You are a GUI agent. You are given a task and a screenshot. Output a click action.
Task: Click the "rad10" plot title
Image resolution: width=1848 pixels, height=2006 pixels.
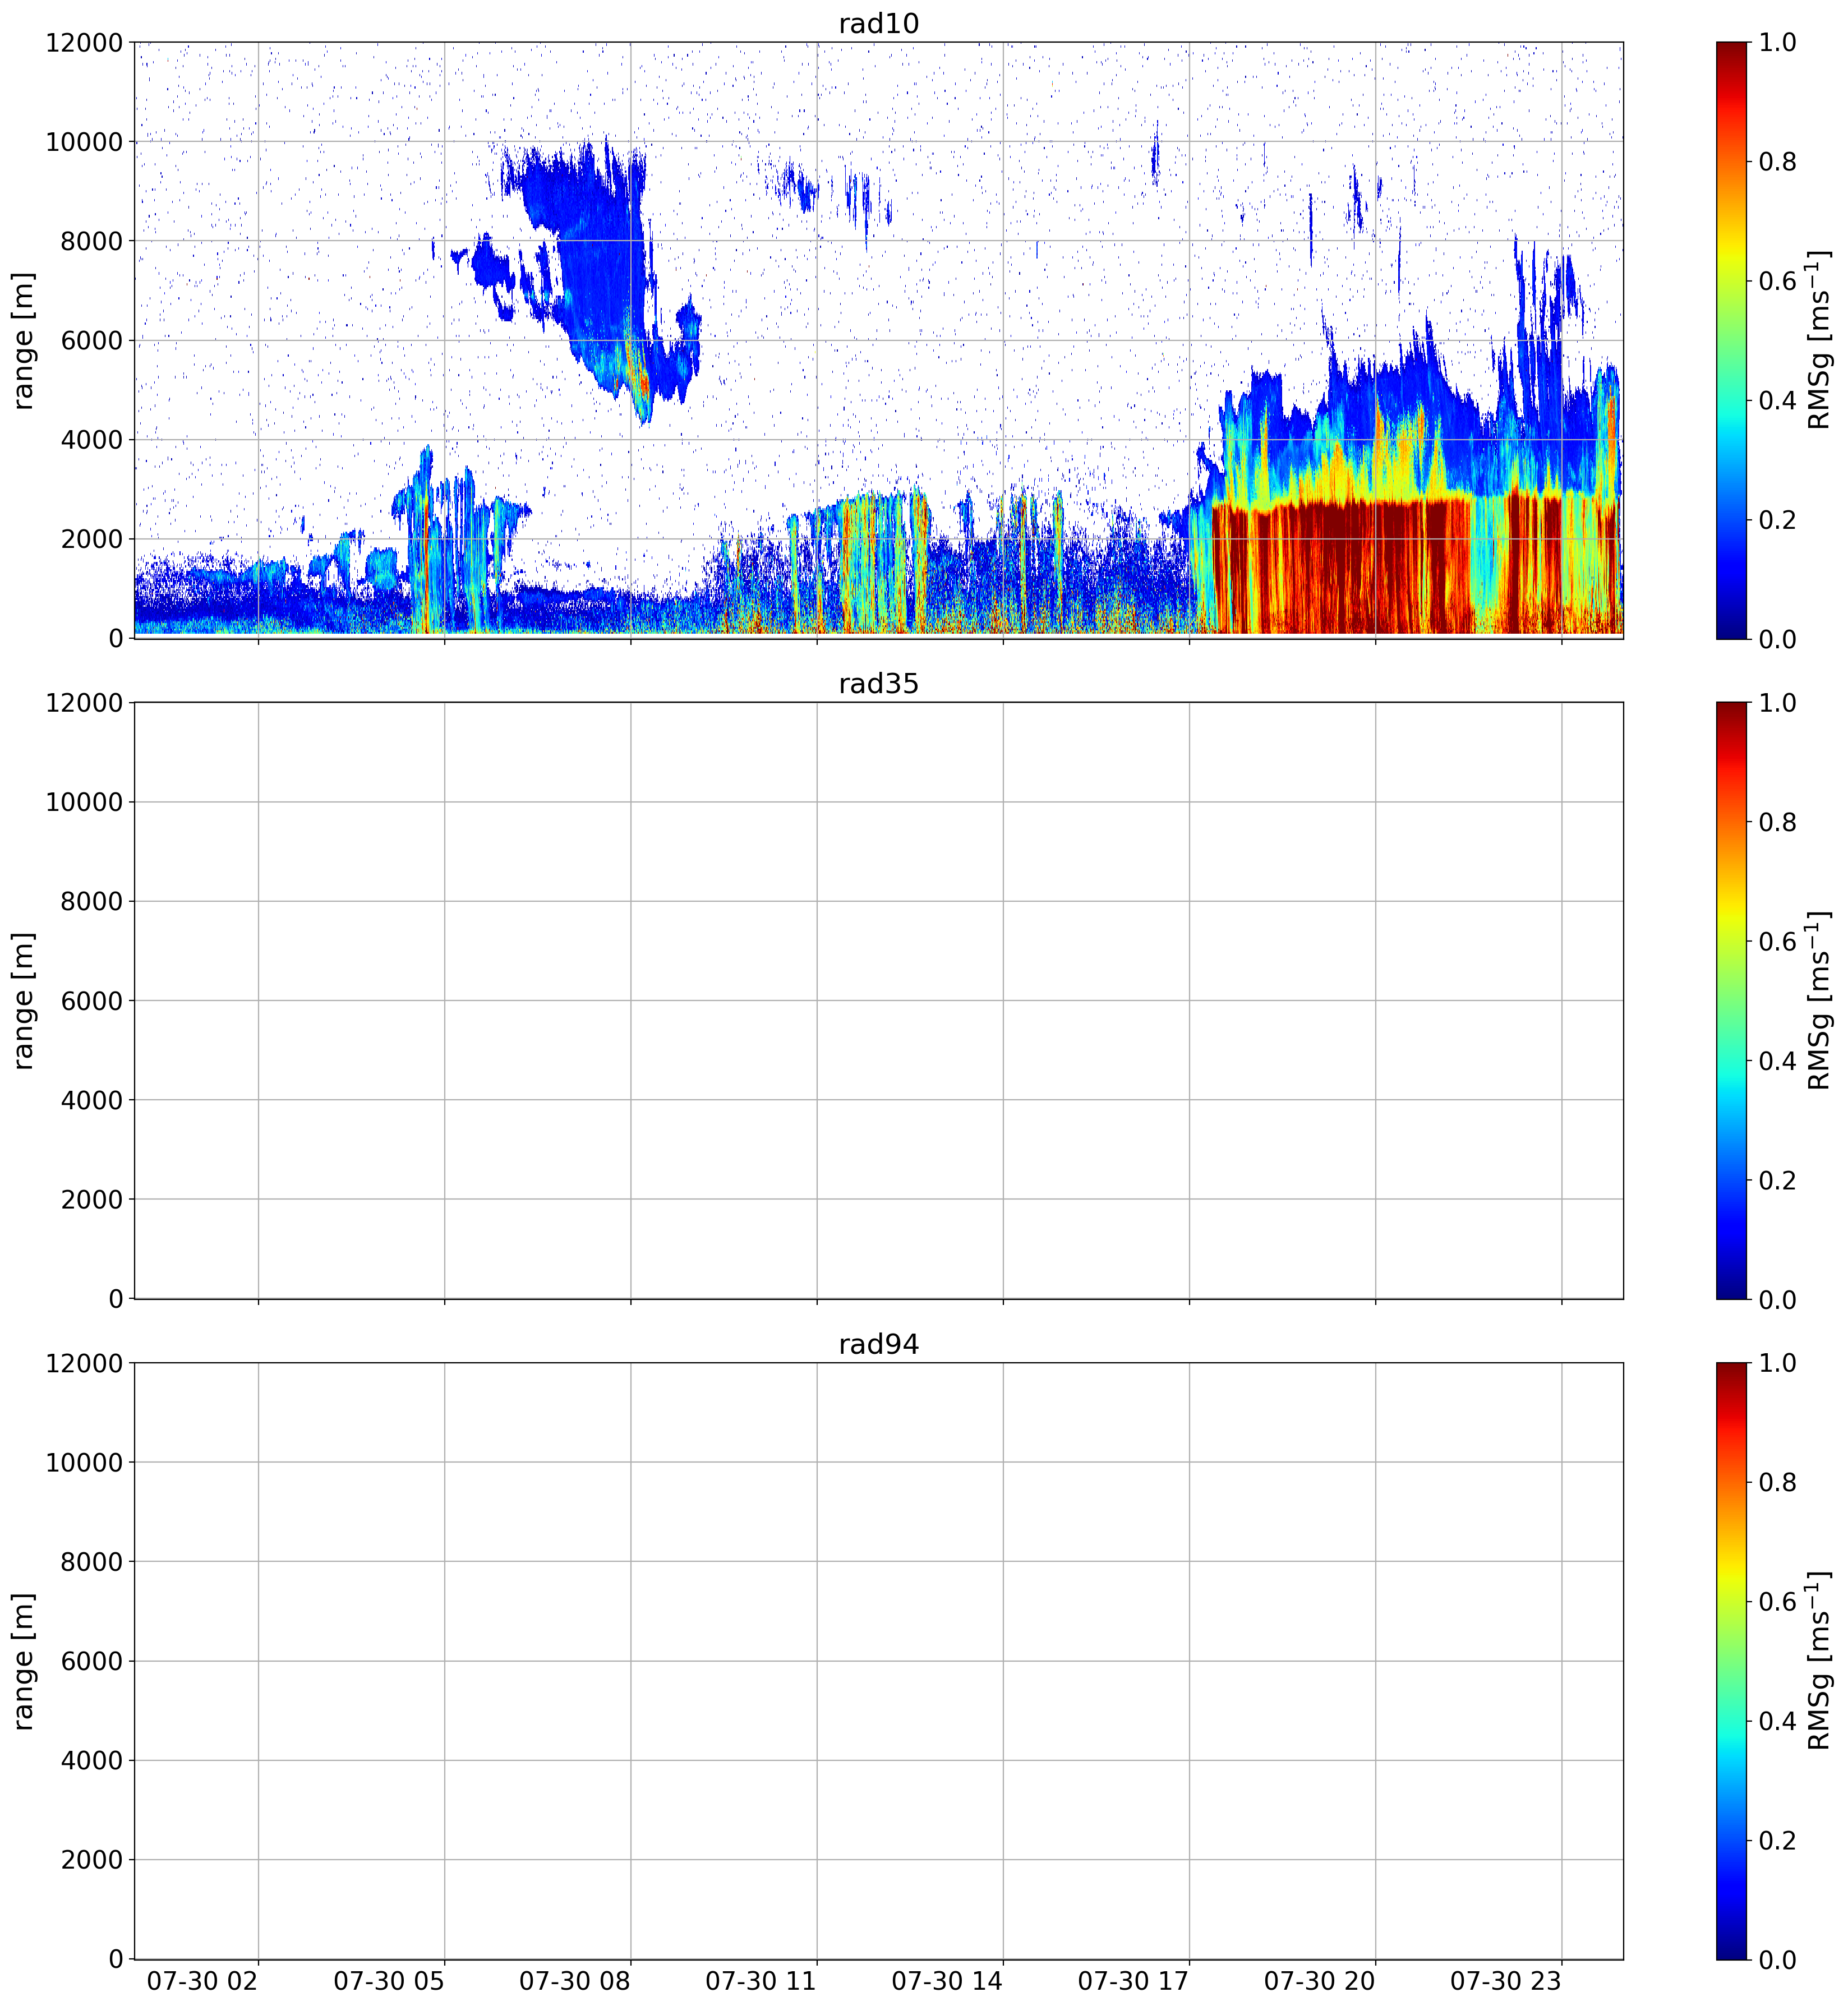(878, 23)
